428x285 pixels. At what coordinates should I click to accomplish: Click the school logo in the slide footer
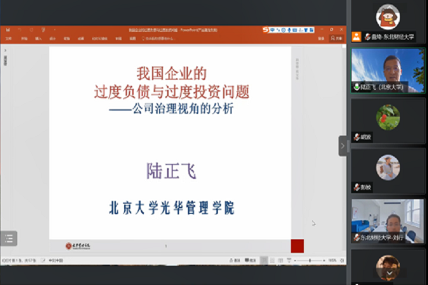point(78,246)
